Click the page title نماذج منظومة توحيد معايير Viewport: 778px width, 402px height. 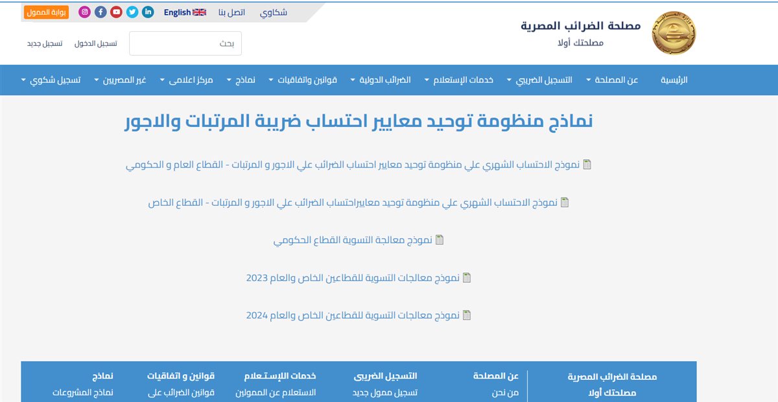pyautogui.click(x=358, y=121)
